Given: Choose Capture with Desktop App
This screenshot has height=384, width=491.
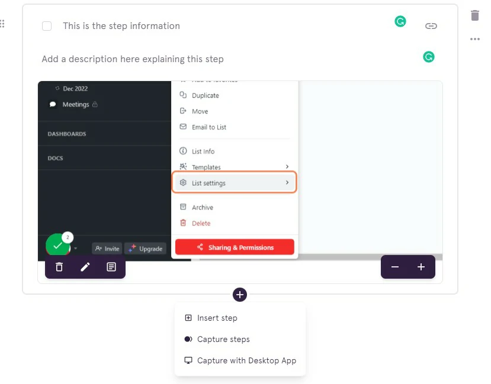Looking at the screenshot, I should click(x=246, y=360).
